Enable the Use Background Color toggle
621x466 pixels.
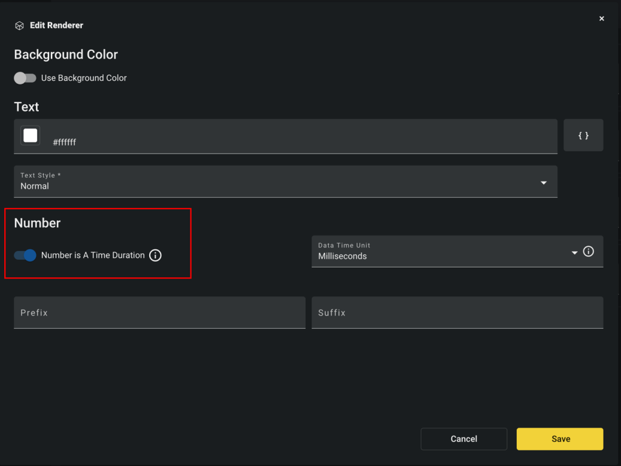point(25,78)
